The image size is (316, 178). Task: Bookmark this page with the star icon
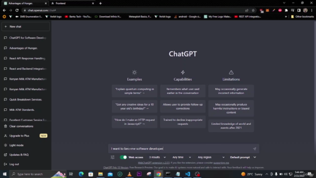click(x=253, y=10)
